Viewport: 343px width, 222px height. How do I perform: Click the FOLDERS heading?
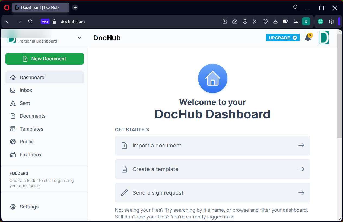[x=19, y=173]
